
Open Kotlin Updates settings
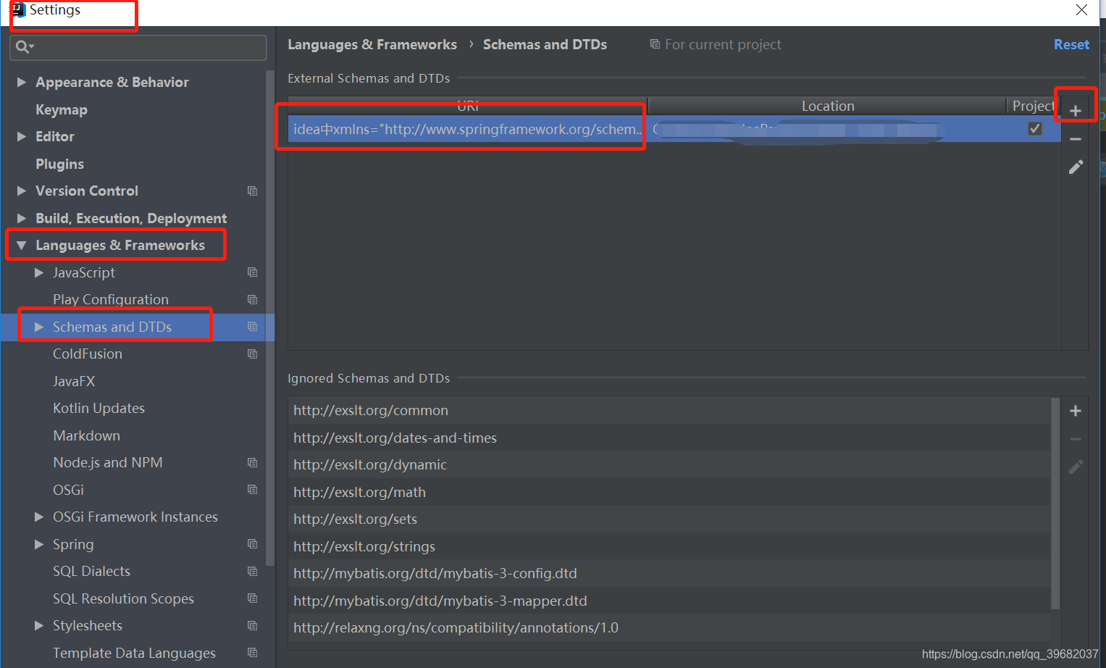tap(99, 408)
